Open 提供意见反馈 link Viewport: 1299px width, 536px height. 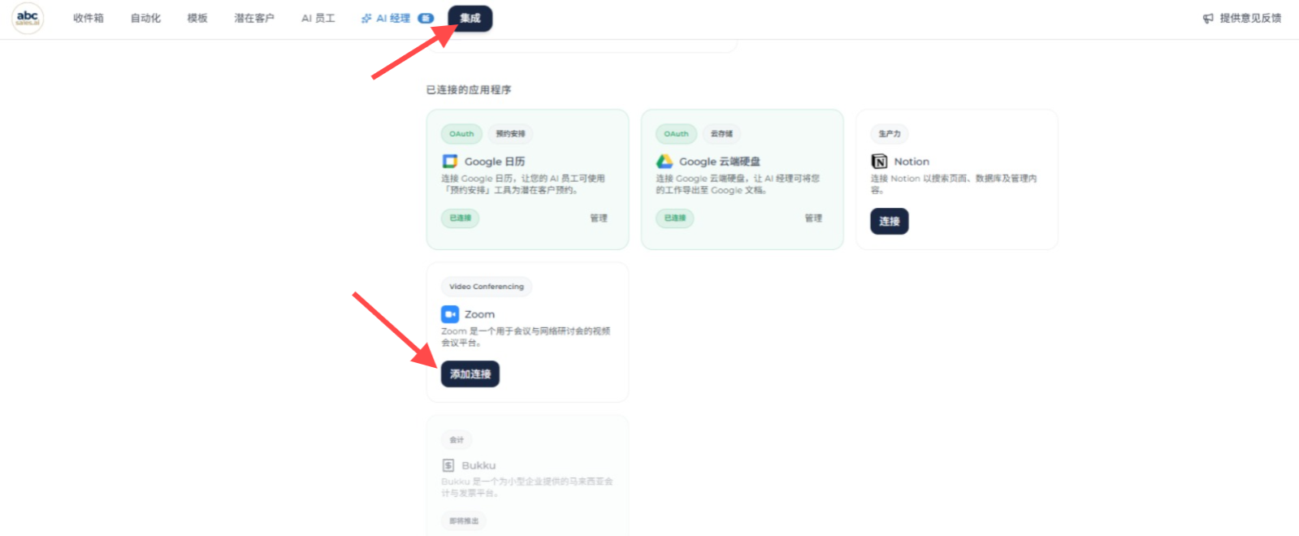coord(1251,18)
